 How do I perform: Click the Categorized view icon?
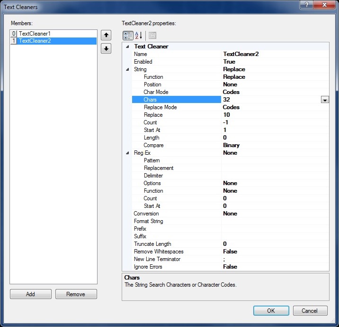(128, 36)
